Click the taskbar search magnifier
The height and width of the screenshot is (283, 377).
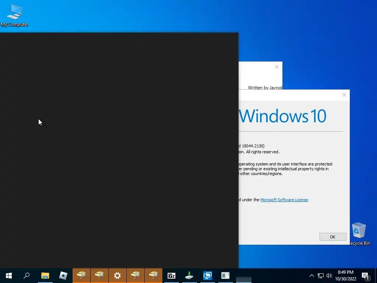coord(27,276)
